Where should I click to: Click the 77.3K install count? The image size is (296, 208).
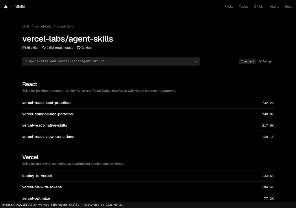[x=269, y=198]
